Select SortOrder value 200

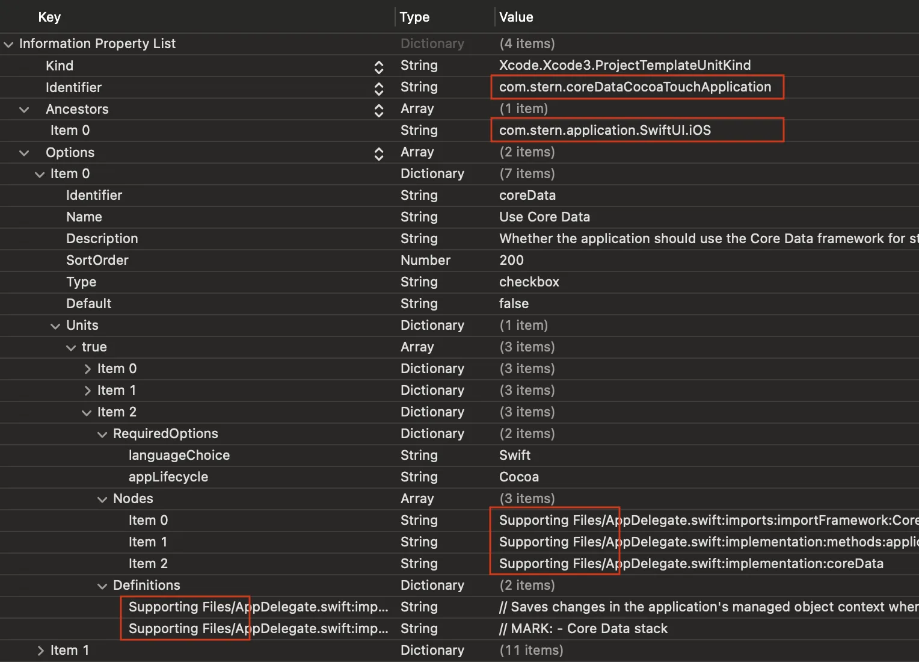(511, 260)
